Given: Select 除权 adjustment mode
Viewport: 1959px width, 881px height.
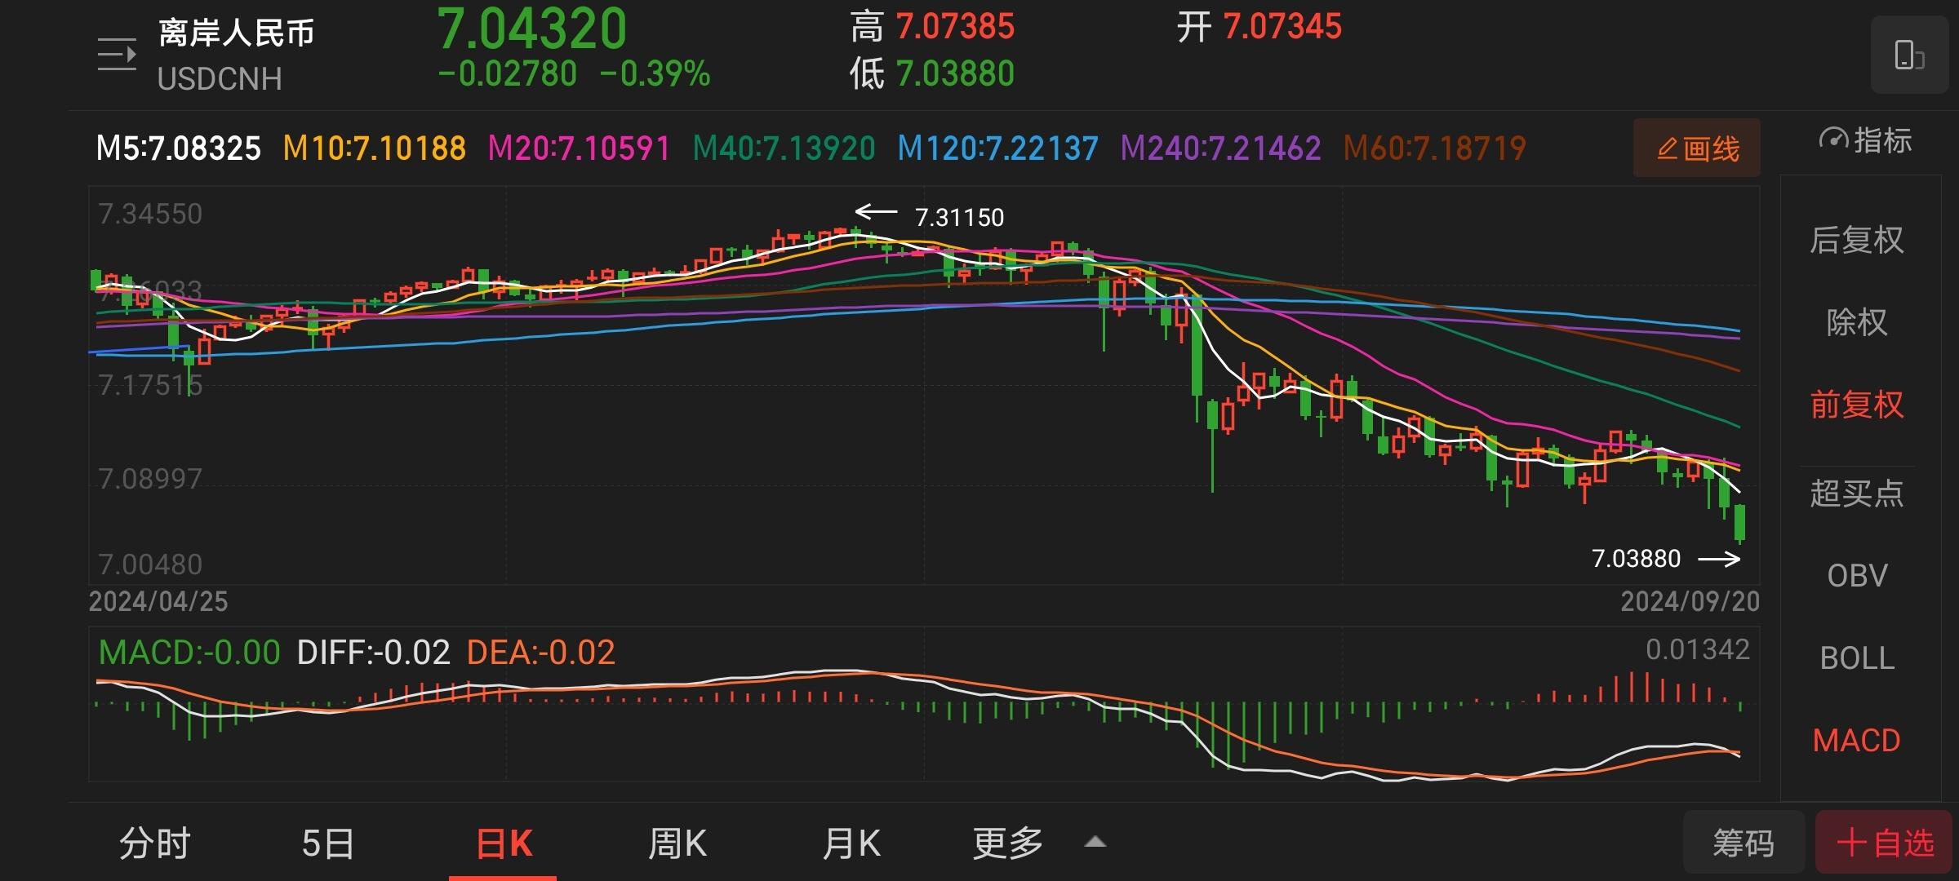Looking at the screenshot, I should [1857, 322].
